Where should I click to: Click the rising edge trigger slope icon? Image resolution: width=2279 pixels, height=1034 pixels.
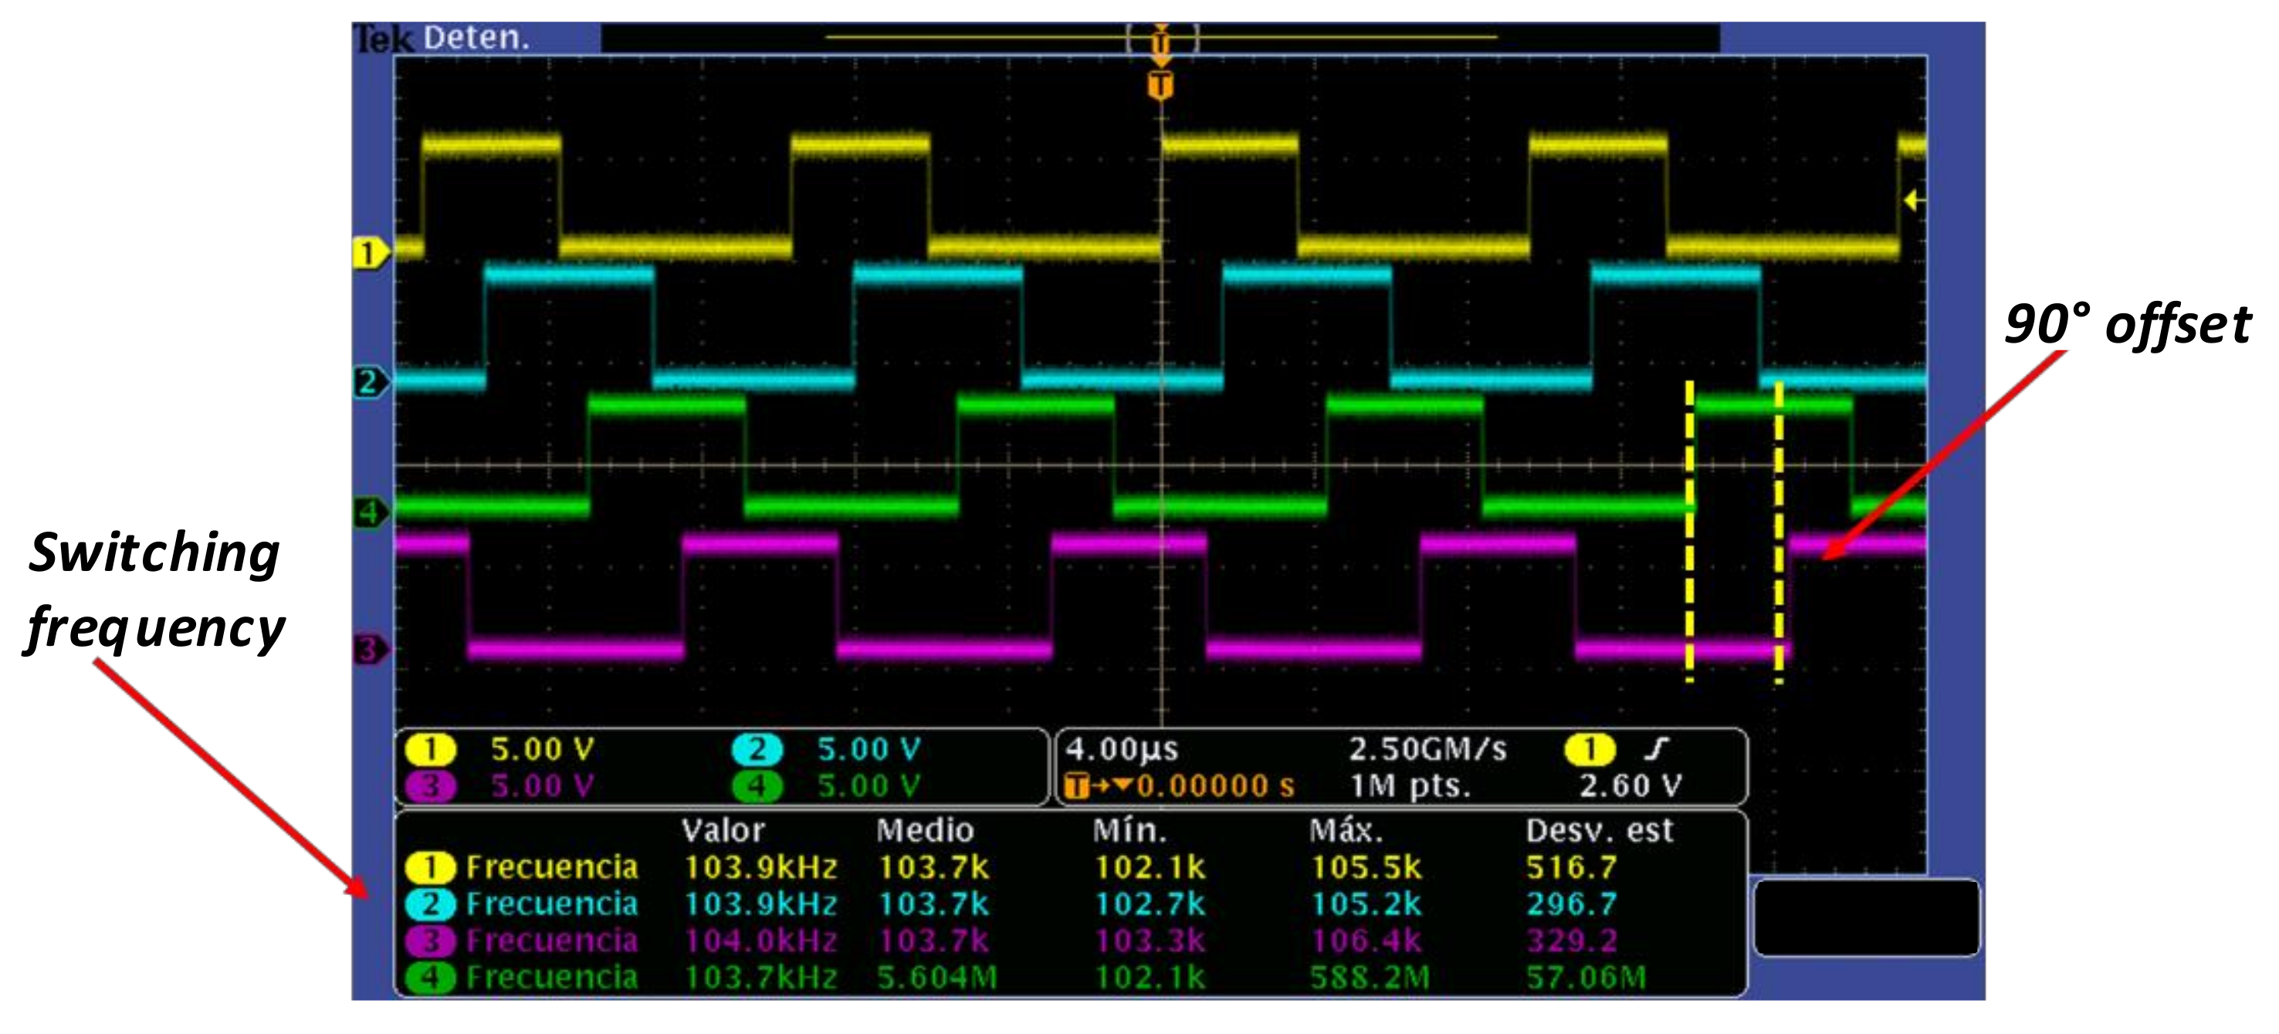(1655, 750)
